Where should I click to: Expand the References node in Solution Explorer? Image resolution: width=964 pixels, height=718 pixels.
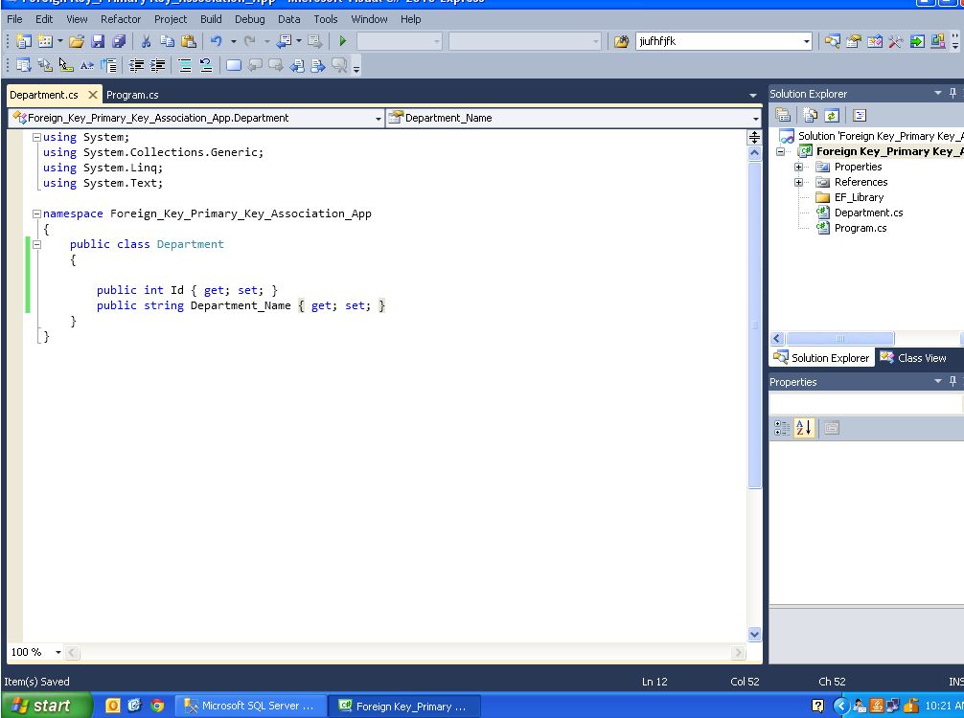click(798, 183)
